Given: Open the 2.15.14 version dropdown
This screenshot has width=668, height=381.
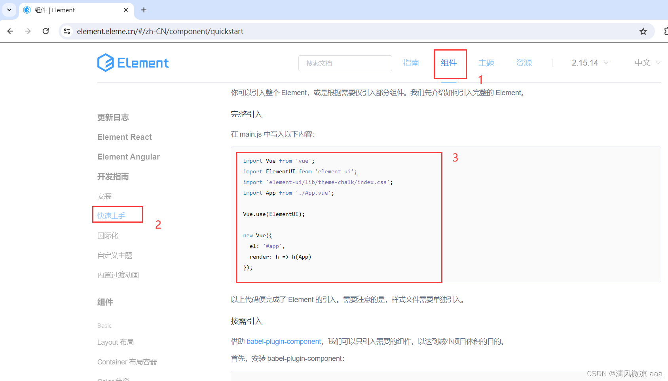Looking at the screenshot, I should (590, 63).
